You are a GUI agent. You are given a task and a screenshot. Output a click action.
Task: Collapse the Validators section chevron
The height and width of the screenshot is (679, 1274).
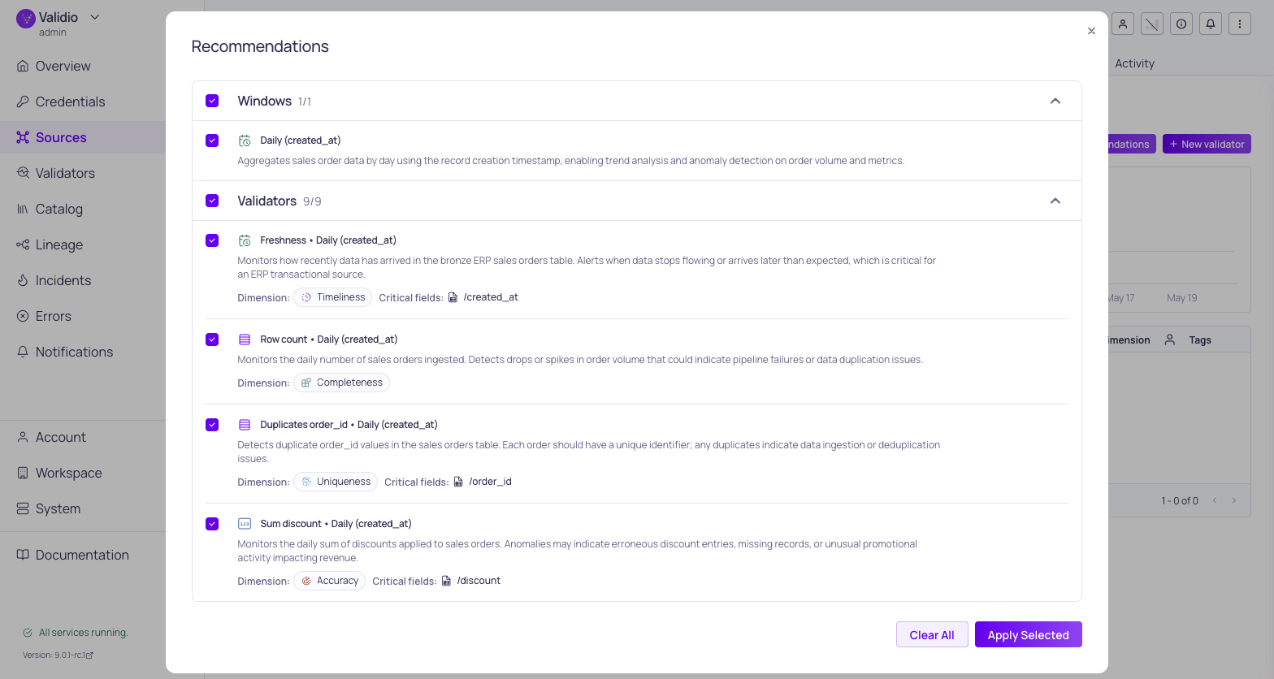1055,201
